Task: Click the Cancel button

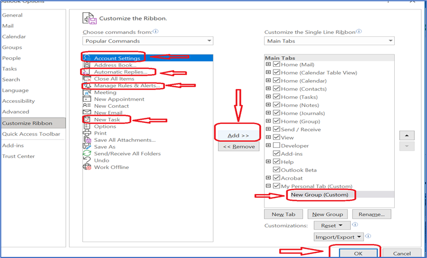Action: (402, 254)
